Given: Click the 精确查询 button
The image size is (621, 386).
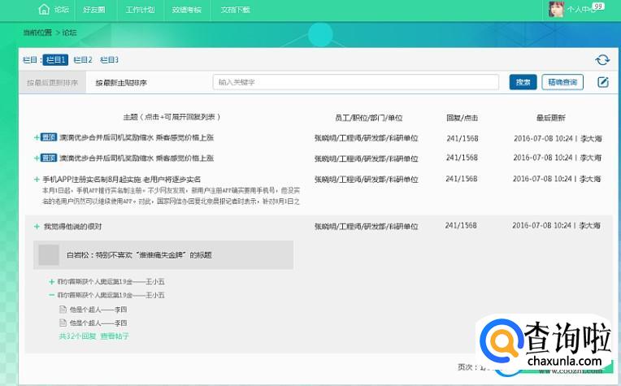Looking at the screenshot, I should [562, 82].
